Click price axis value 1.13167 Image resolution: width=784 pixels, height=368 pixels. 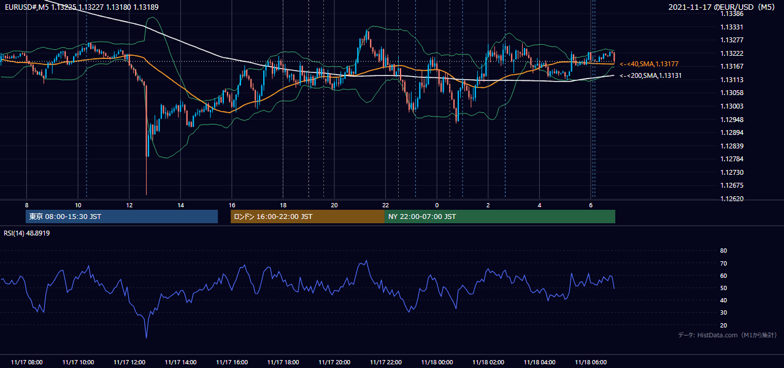coord(732,66)
